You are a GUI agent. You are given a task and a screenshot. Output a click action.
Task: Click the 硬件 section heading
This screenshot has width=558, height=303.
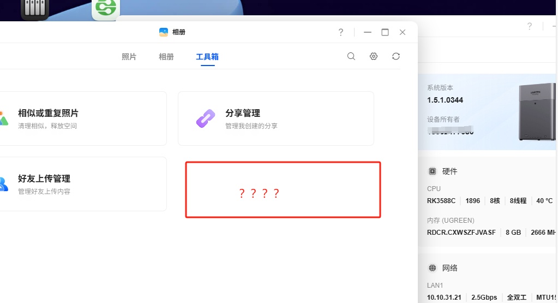click(449, 171)
